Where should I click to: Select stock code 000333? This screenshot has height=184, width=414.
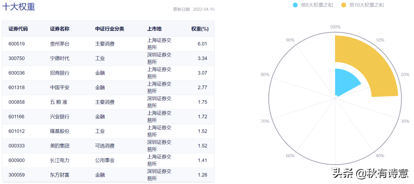[x=16, y=146]
